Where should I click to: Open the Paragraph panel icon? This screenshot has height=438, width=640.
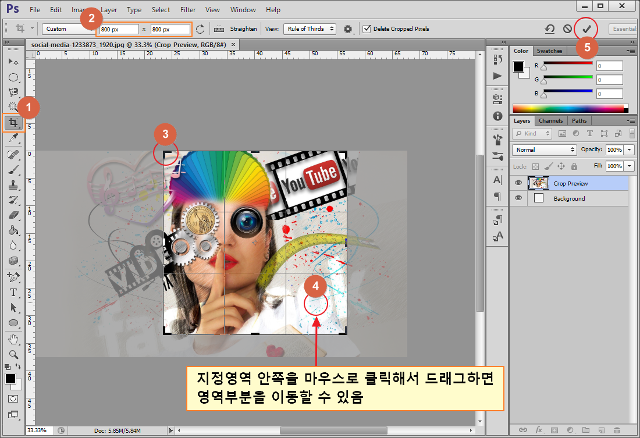(497, 197)
